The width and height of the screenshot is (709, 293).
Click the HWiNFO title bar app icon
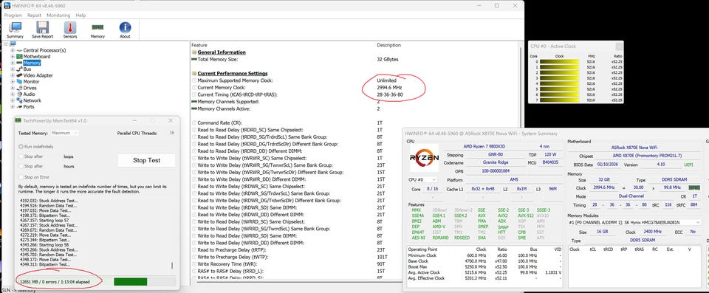[x=7, y=5]
